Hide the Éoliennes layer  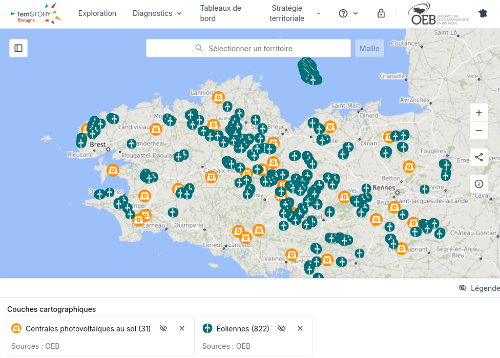coord(282,328)
